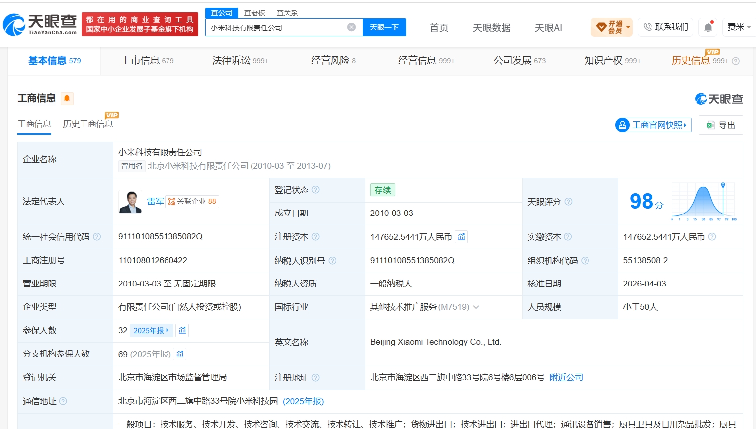Image resolution: width=756 pixels, height=429 pixels.
Task: Select the 查公司 search tab
Action: click(x=222, y=13)
